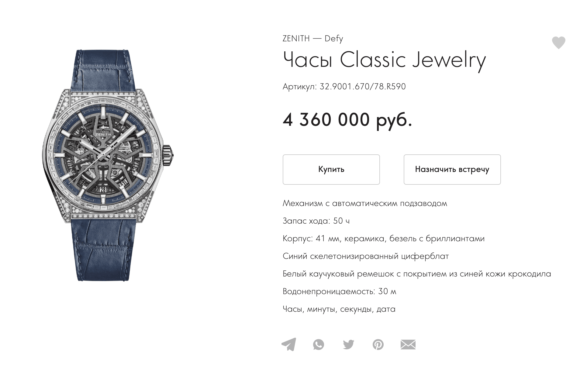Share the watch via WhatsApp
This screenshot has height=381, width=580.
click(x=318, y=345)
